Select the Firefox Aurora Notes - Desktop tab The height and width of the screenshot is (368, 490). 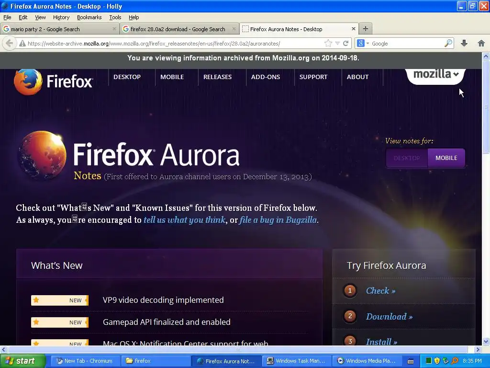click(x=299, y=29)
